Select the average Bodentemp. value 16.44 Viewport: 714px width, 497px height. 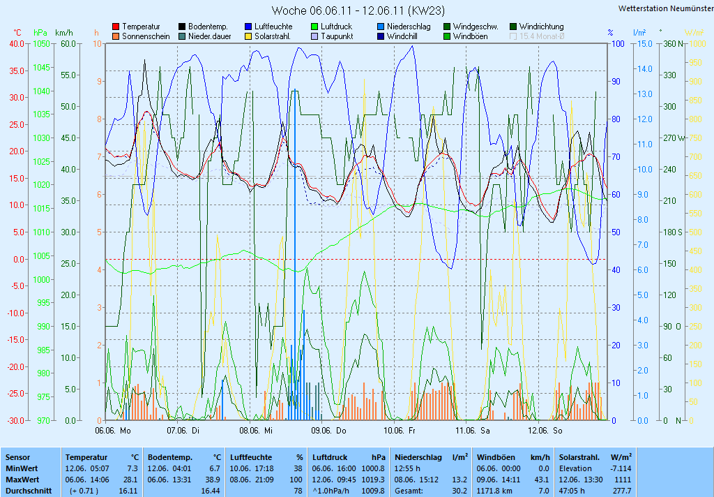211,491
